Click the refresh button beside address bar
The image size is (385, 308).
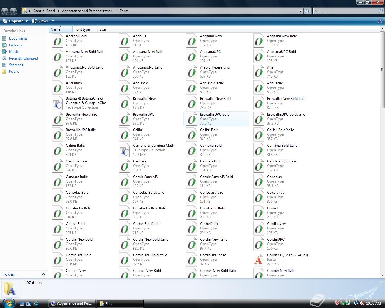pyautogui.click(x=307, y=11)
